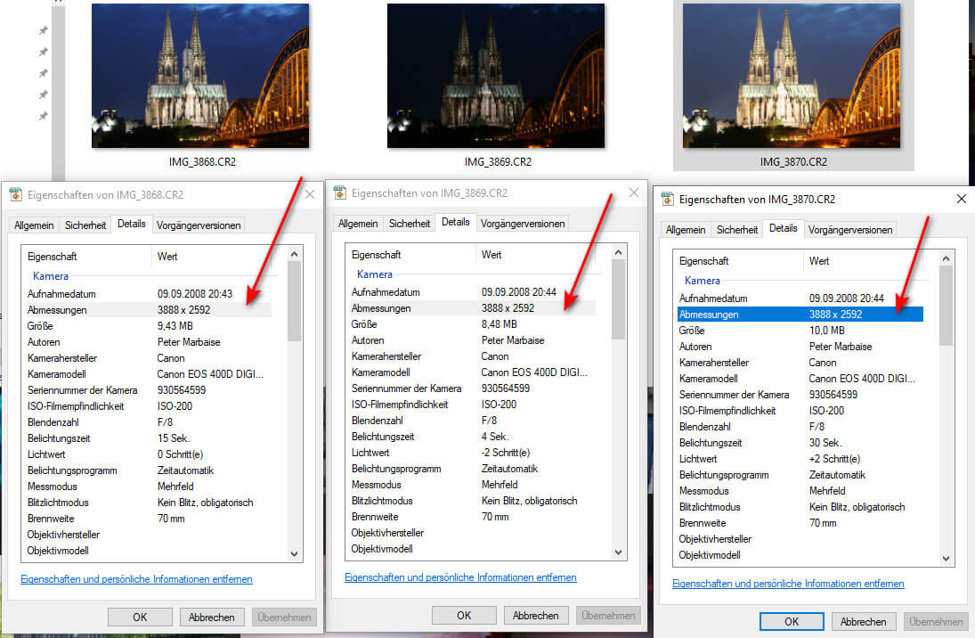Click scrollbar thumb in IMG_3868.CR2 details list
The width and height of the screenshot is (975, 638).
[x=294, y=301]
